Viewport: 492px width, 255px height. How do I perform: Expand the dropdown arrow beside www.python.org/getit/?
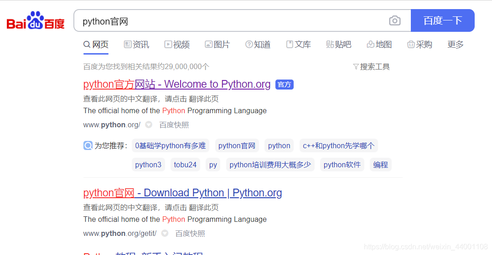tap(165, 234)
